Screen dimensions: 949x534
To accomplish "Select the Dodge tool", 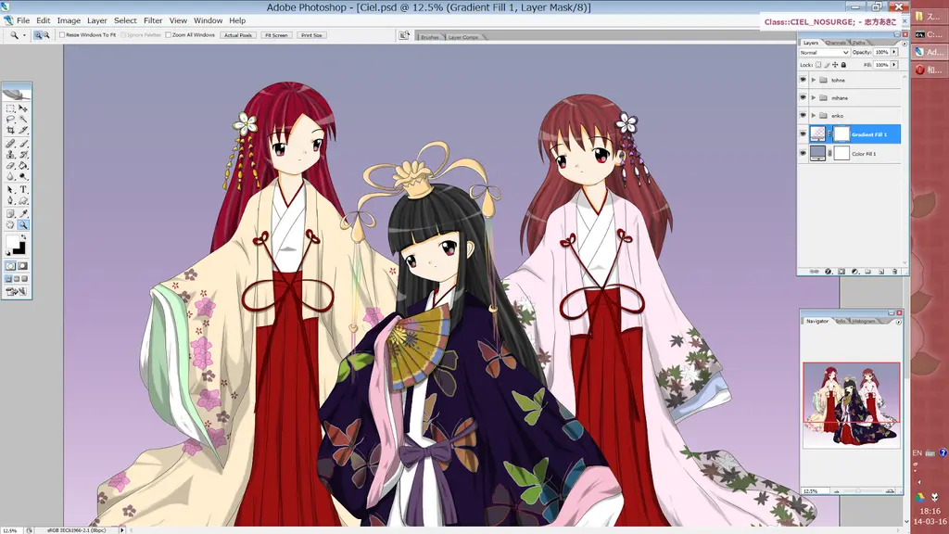I will pyautogui.click(x=23, y=176).
